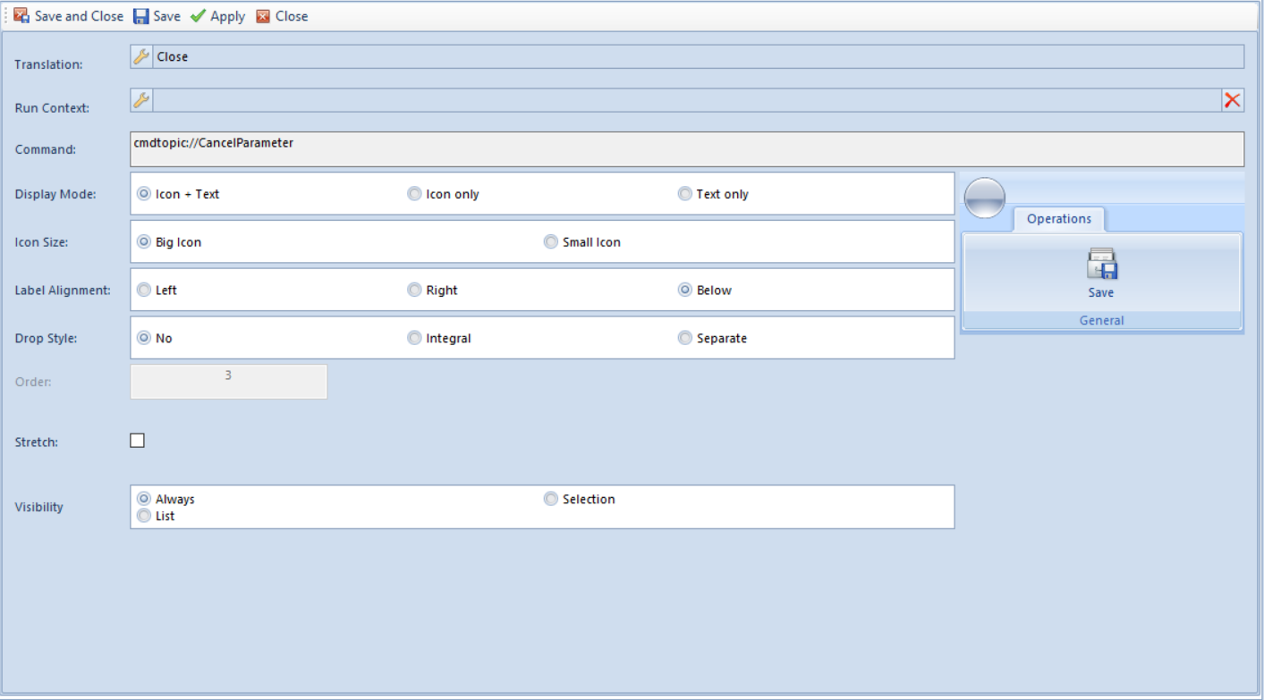Image resolution: width=1264 pixels, height=700 pixels.
Task: Click the red Close icon in toolbar
Action: [263, 16]
